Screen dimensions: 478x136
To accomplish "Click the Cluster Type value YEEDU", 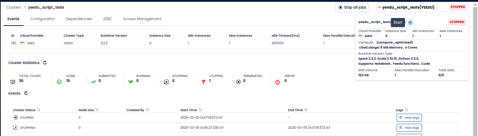I will pos(69,43).
